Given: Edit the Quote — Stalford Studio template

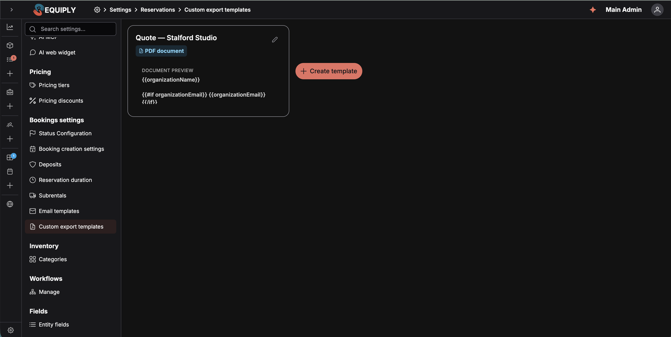Looking at the screenshot, I should 275,39.
